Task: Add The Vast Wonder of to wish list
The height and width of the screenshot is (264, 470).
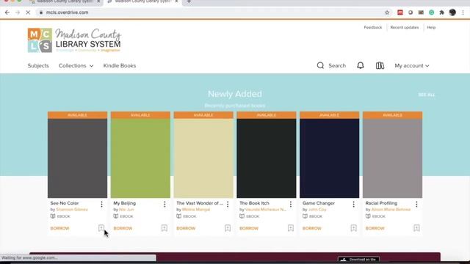Action: pos(228,228)
